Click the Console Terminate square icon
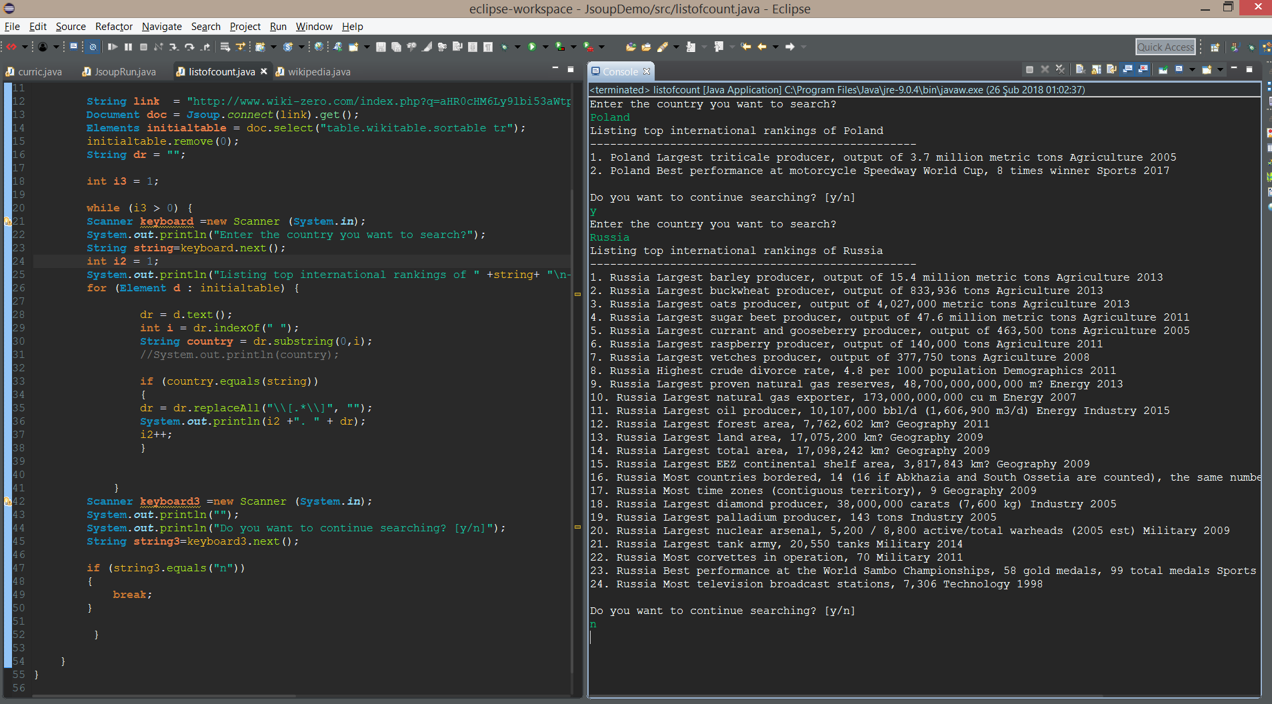Image resolution: width=1272 pixels, height=704 pixels. click(1029, 69)
